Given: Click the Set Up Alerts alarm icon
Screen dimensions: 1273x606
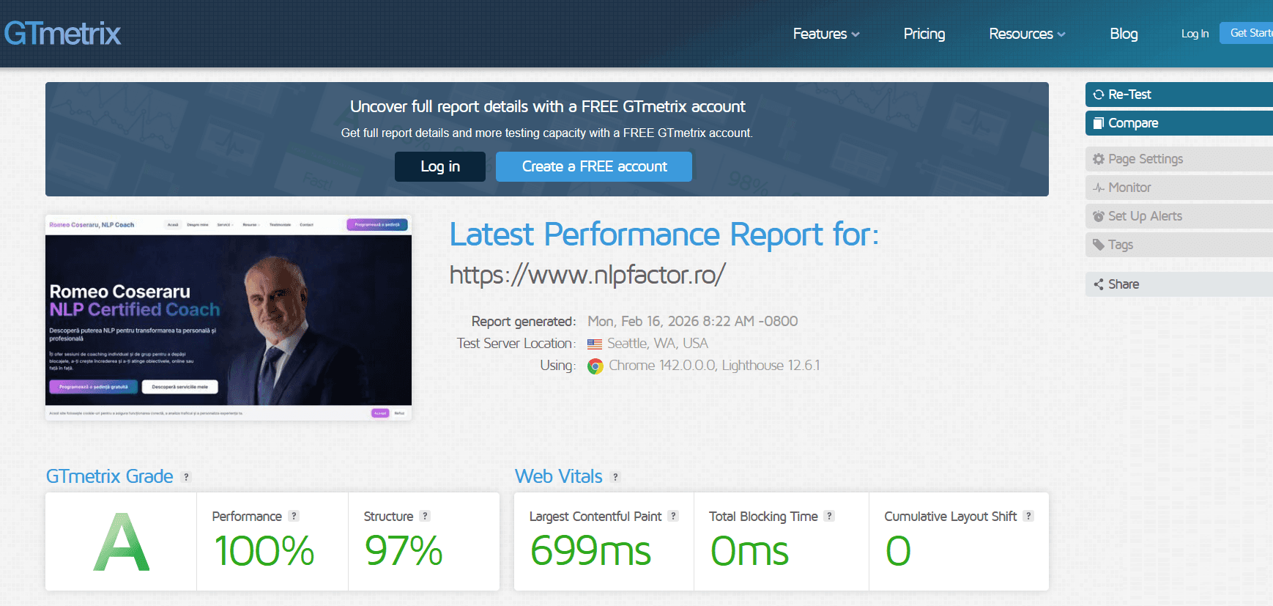Looking at the screenshot, I should coord(1099,216).
